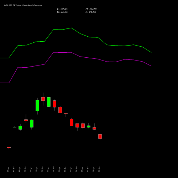Click the 07 Apr date axis label
The width and height of the screenshot is (178, 178).
tap(8, 170)
